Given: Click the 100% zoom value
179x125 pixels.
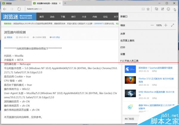Looking at the screenshot, I should click(159, 25).
